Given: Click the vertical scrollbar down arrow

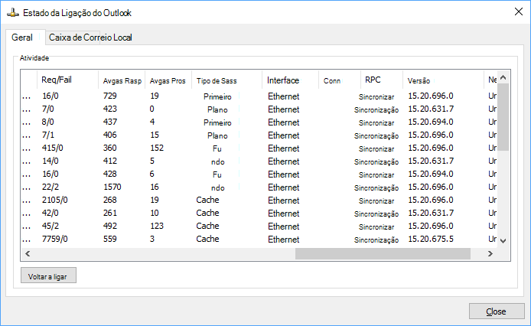Looking at the screenshot, I should click(503, 240).
